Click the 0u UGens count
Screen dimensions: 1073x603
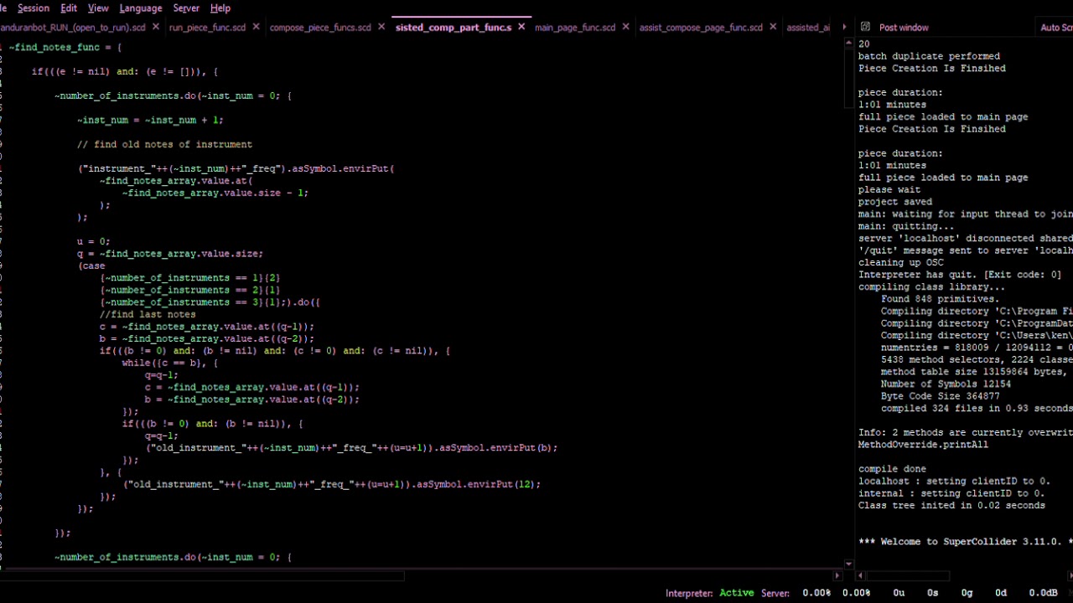point(899,592)
